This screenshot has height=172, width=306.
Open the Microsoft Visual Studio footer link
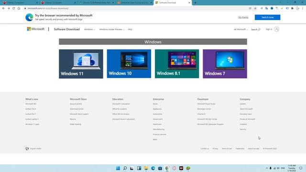point(206,104)
